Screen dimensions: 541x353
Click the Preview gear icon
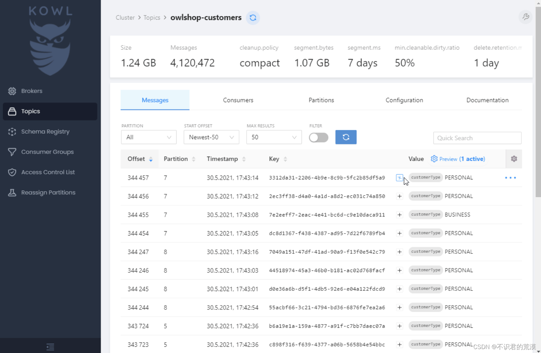click(x=434, y=159)
